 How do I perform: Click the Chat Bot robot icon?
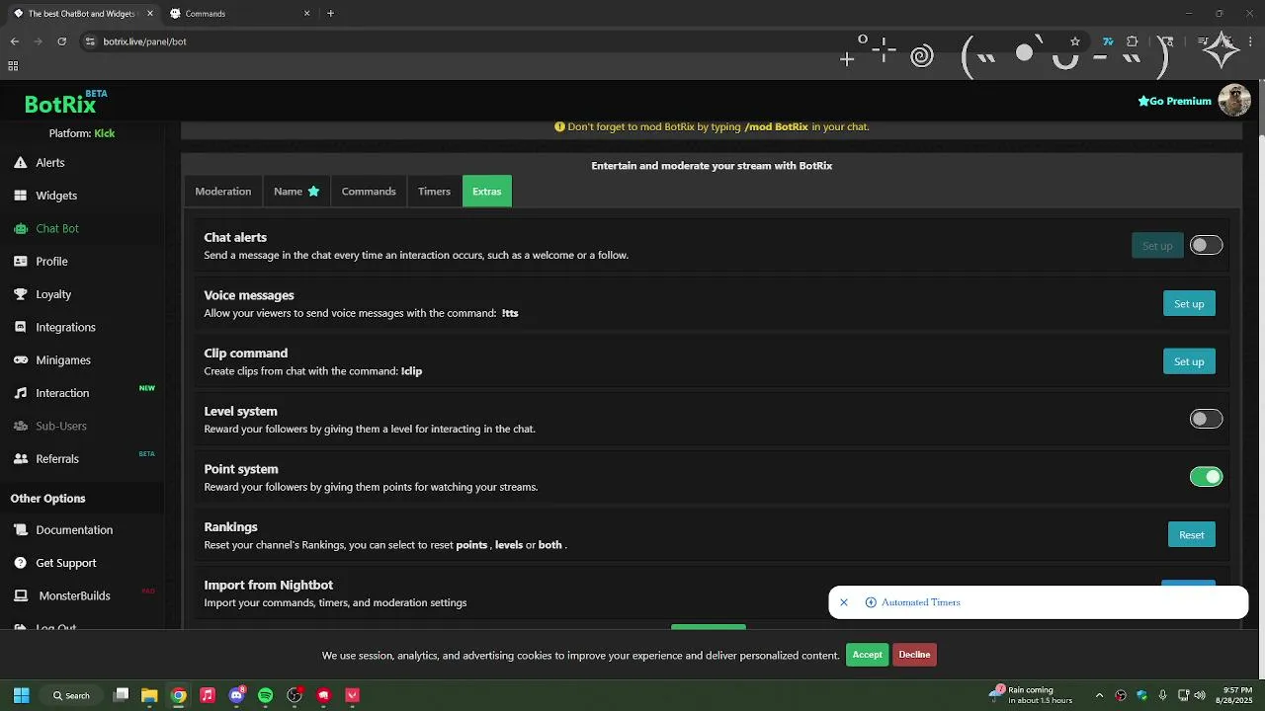click(20, 228)
